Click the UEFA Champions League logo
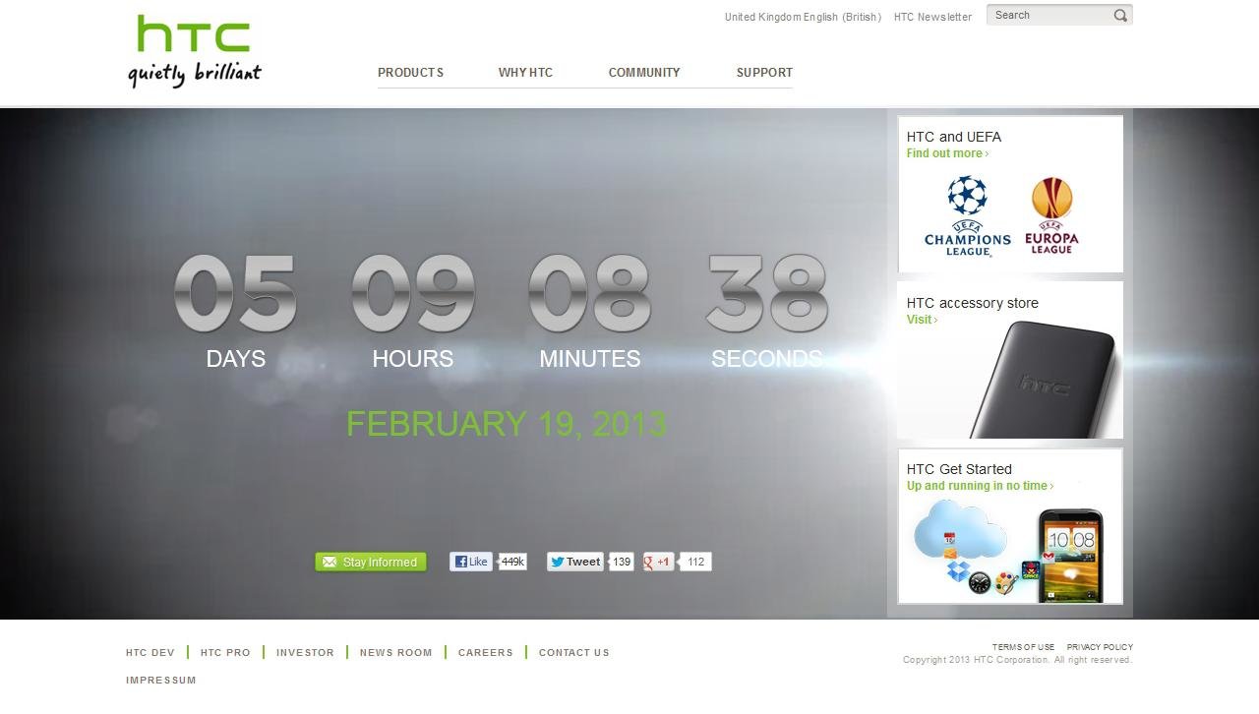The image size is (1259, 714). click(x=968, y=216)
